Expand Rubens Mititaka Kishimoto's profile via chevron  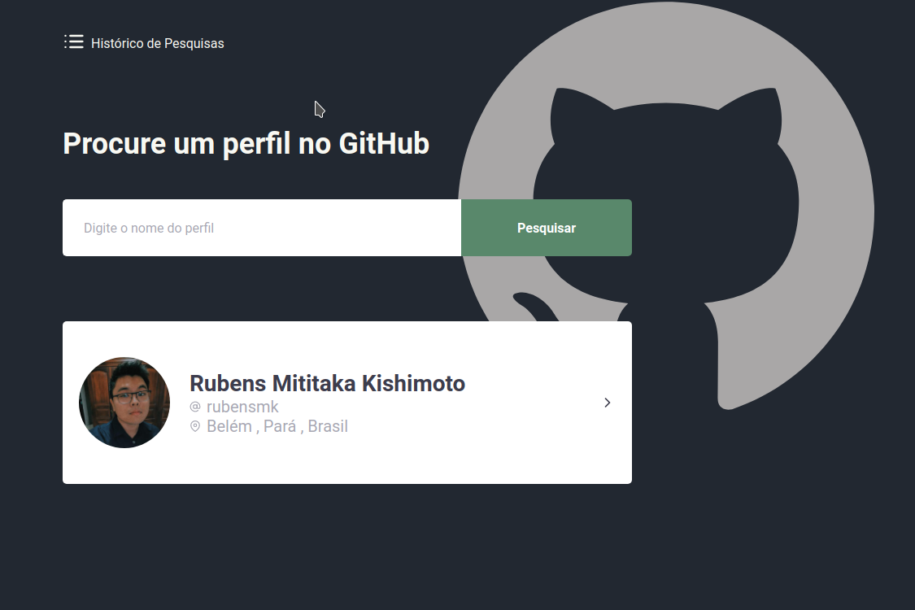607,403
